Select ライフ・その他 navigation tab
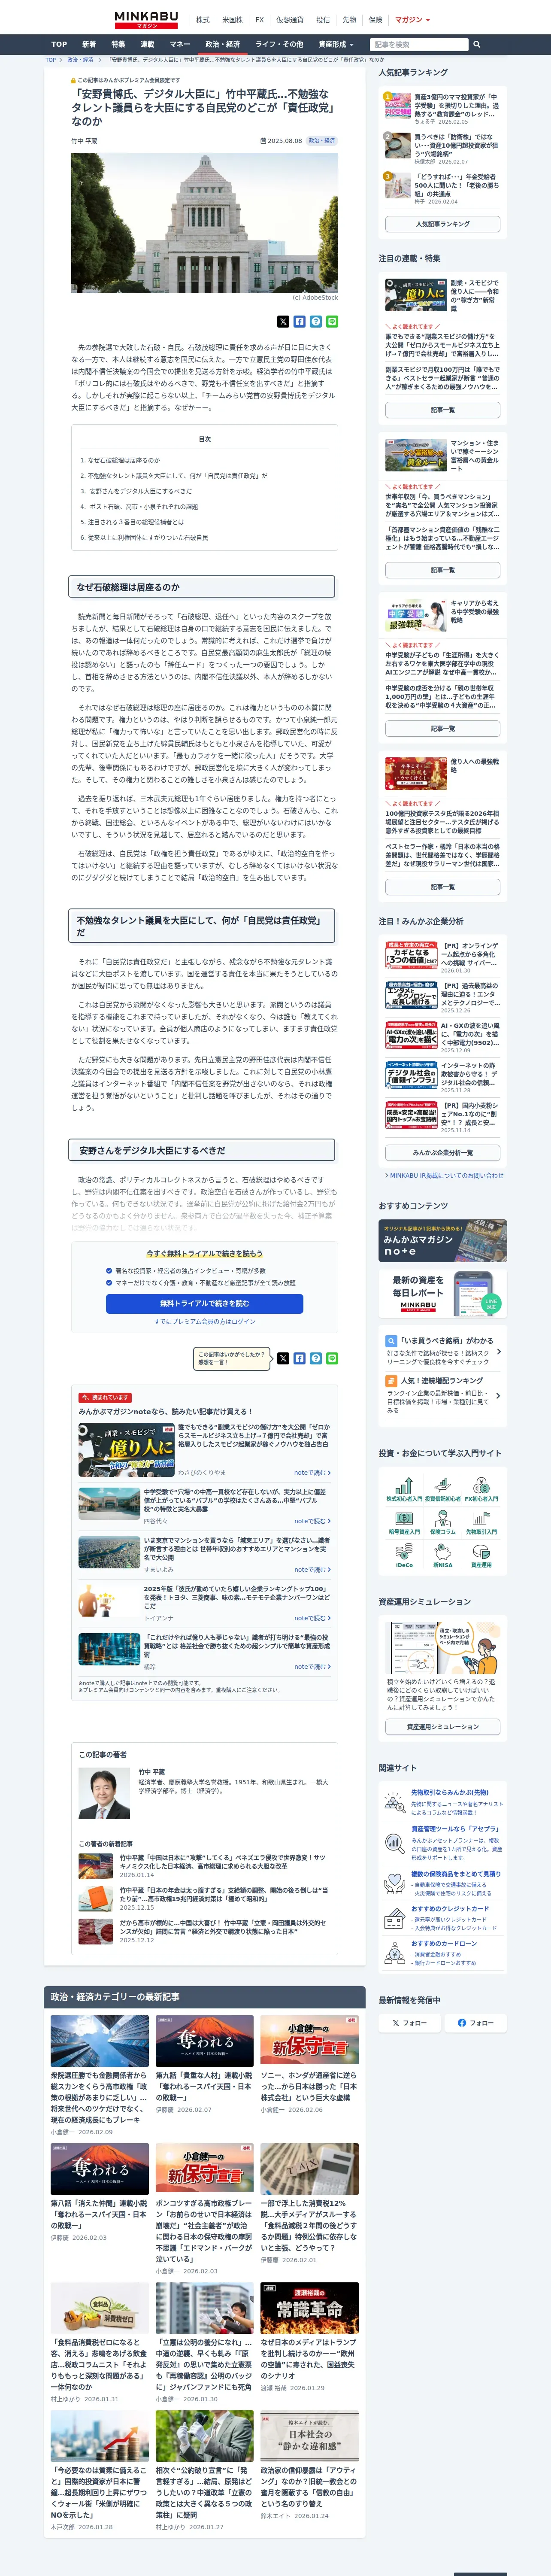Screen dimensions: 551x2576 click(279, 44)
